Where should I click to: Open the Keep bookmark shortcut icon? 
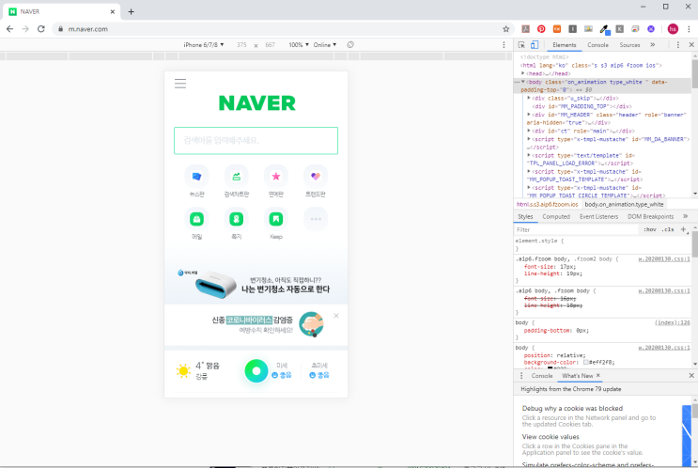[276, 219]
